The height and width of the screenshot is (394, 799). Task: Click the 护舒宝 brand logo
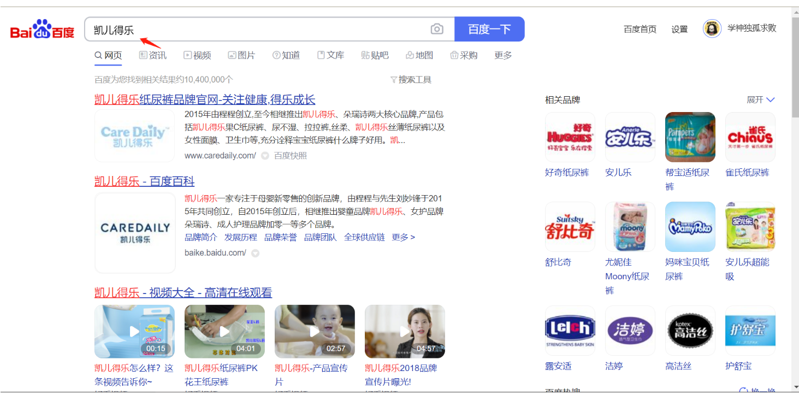point(750,331)
